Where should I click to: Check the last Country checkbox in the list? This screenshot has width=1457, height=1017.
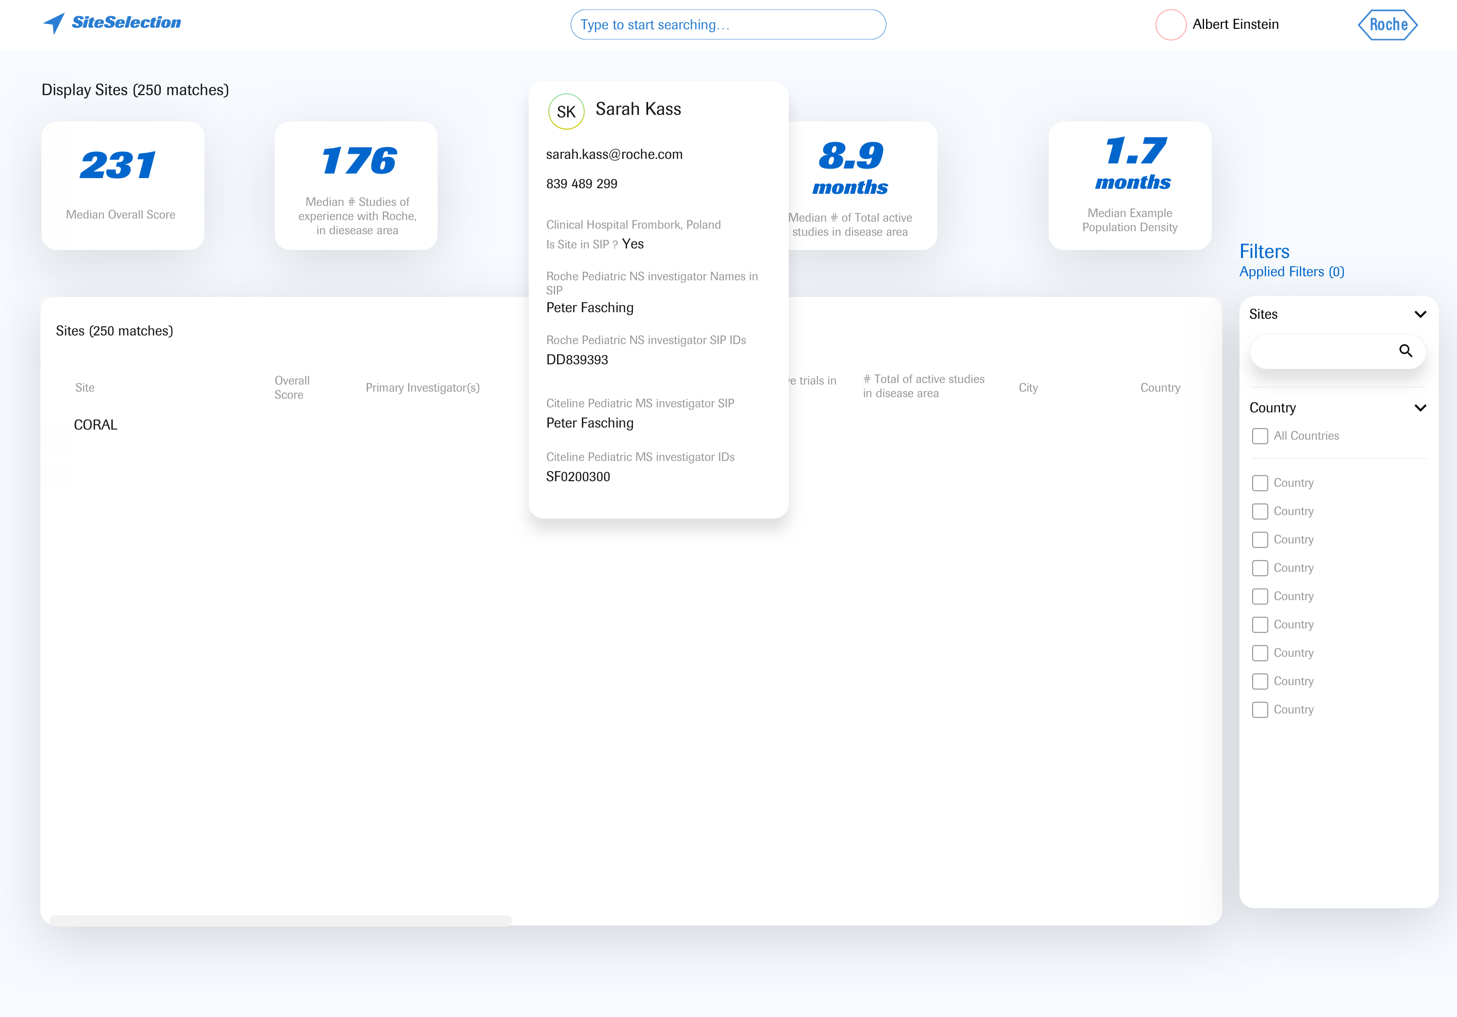pos(1260,710)
